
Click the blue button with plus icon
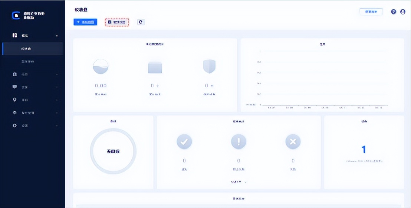85,22
